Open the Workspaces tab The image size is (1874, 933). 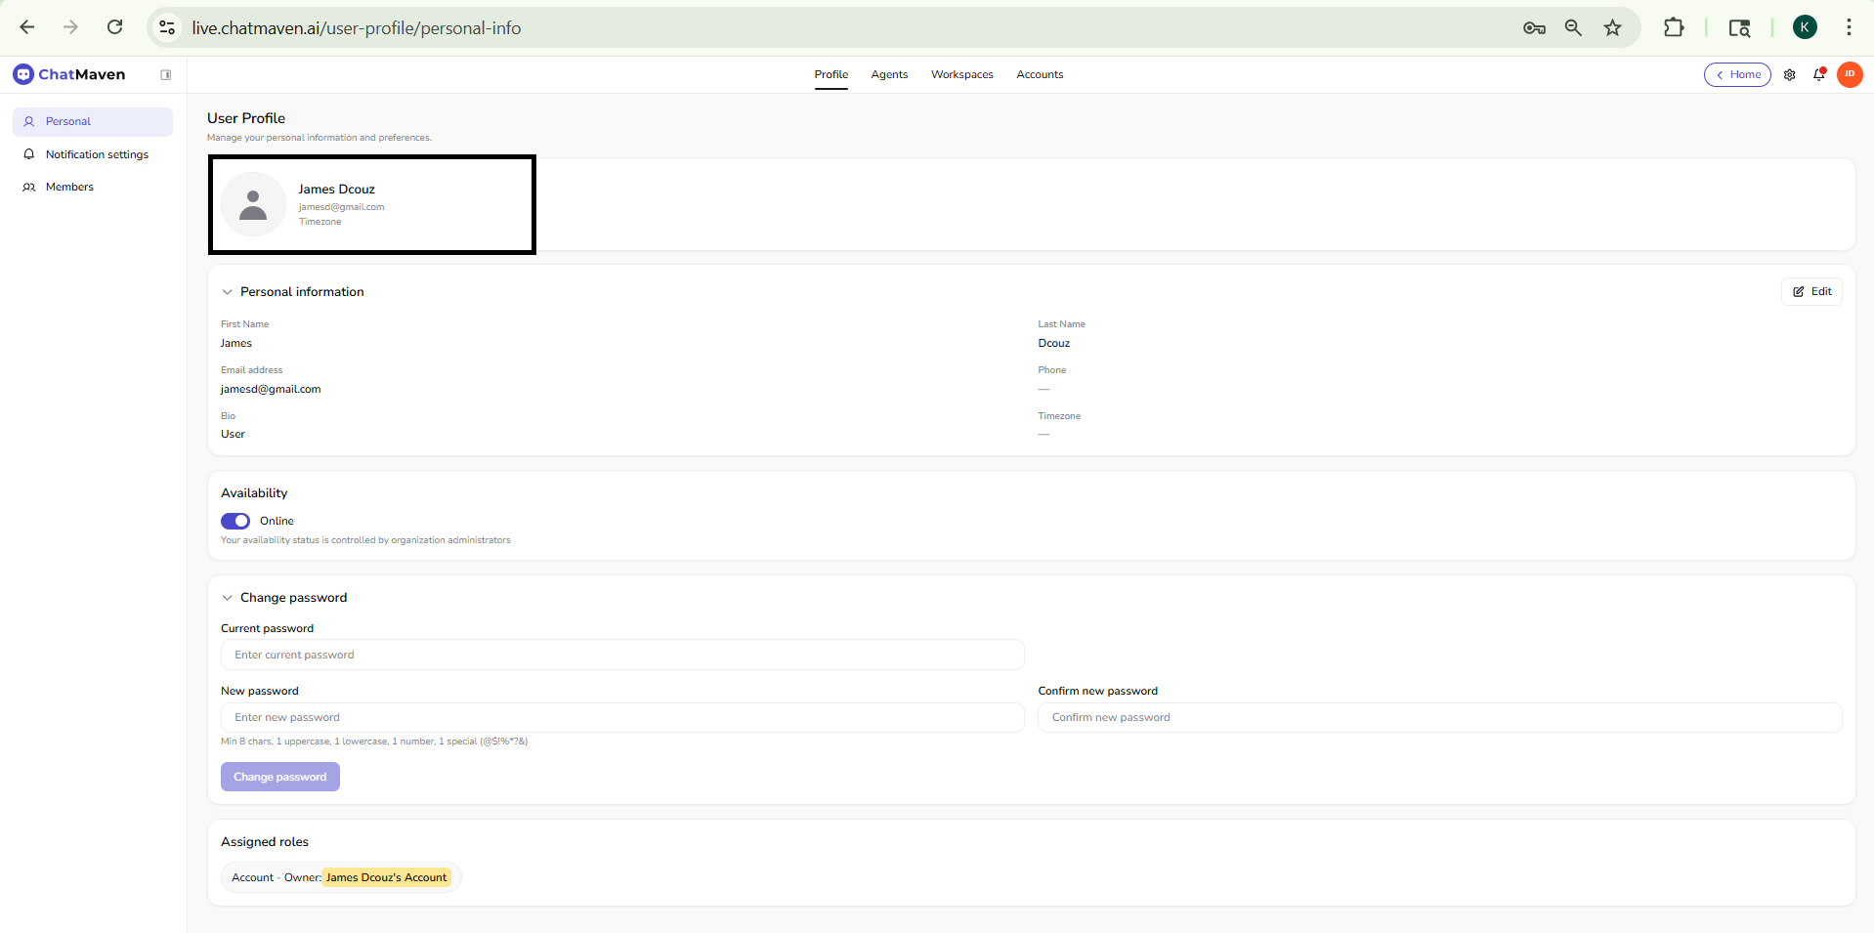point(961,74)
